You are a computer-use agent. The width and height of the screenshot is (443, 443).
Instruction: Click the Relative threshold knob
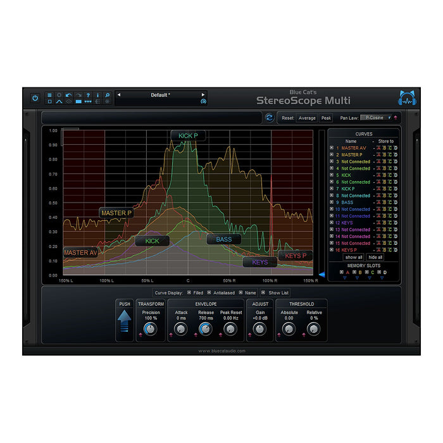pyautogui.click(x=314, y=329)
